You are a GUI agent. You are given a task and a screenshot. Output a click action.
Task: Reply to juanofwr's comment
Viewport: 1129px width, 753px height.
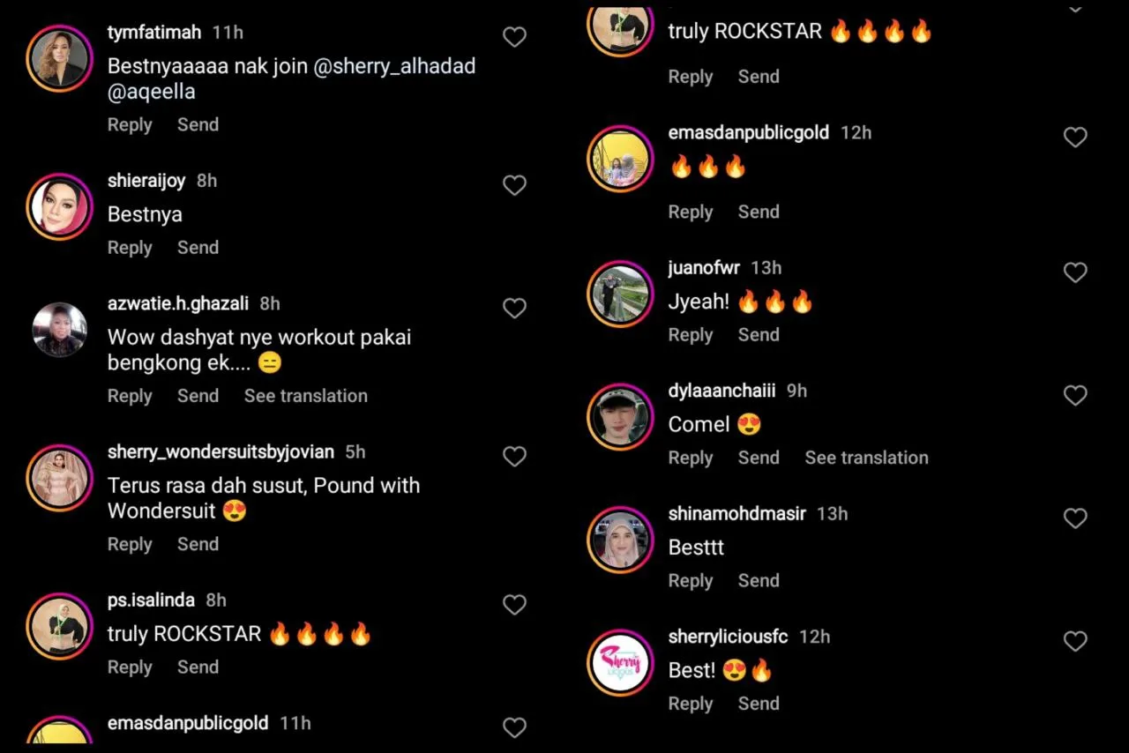click(691, 335)
